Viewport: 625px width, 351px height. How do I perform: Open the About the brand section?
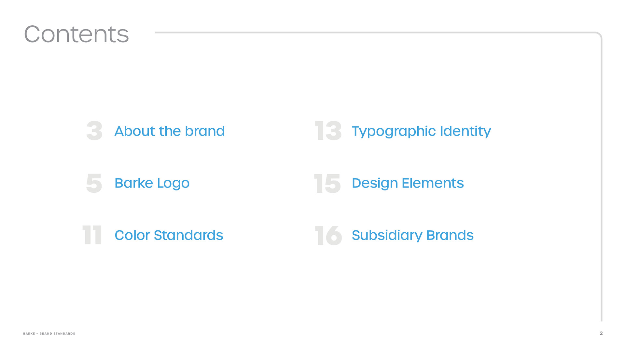(x=170, y=131)
